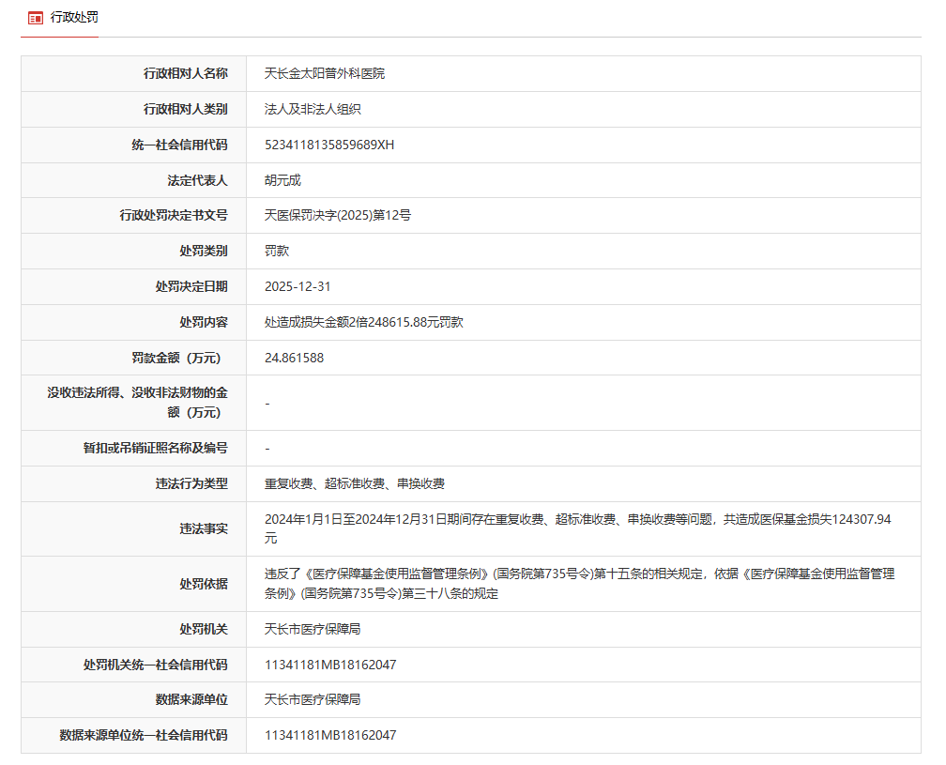Click legal representative name 胡元成
The image size is (946, 765).
(282, 180)
